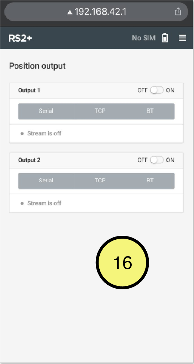Toggle Output 1 switch on
This screenshot has height=364, width=194.
(x=157, y=90)
